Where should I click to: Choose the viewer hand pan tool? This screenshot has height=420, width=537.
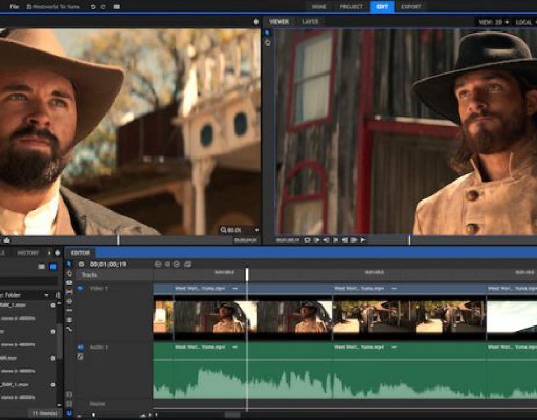tap(267, 43)
